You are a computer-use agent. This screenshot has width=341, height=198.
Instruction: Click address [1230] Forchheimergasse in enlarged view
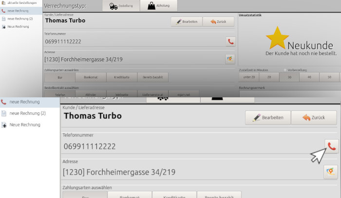(119, 172)
